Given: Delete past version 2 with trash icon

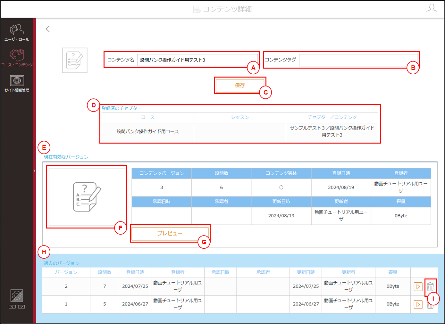Looking at the screenshot, I should coord(430,287).
